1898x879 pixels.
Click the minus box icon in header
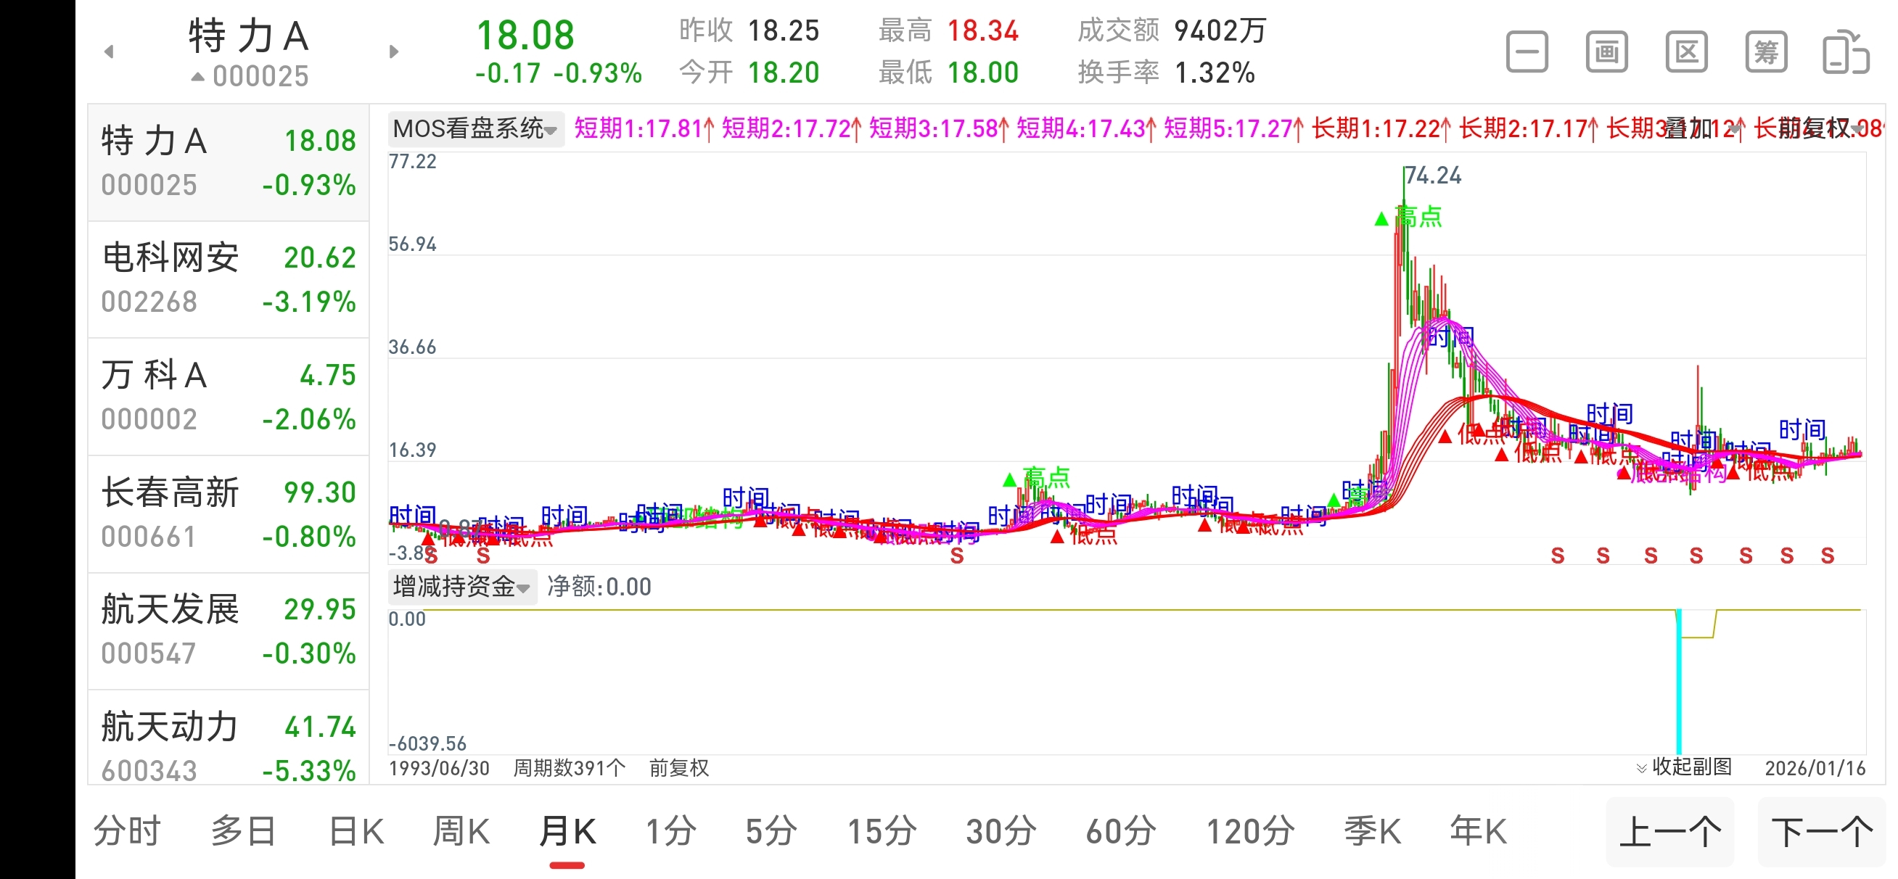point(1526,52)
